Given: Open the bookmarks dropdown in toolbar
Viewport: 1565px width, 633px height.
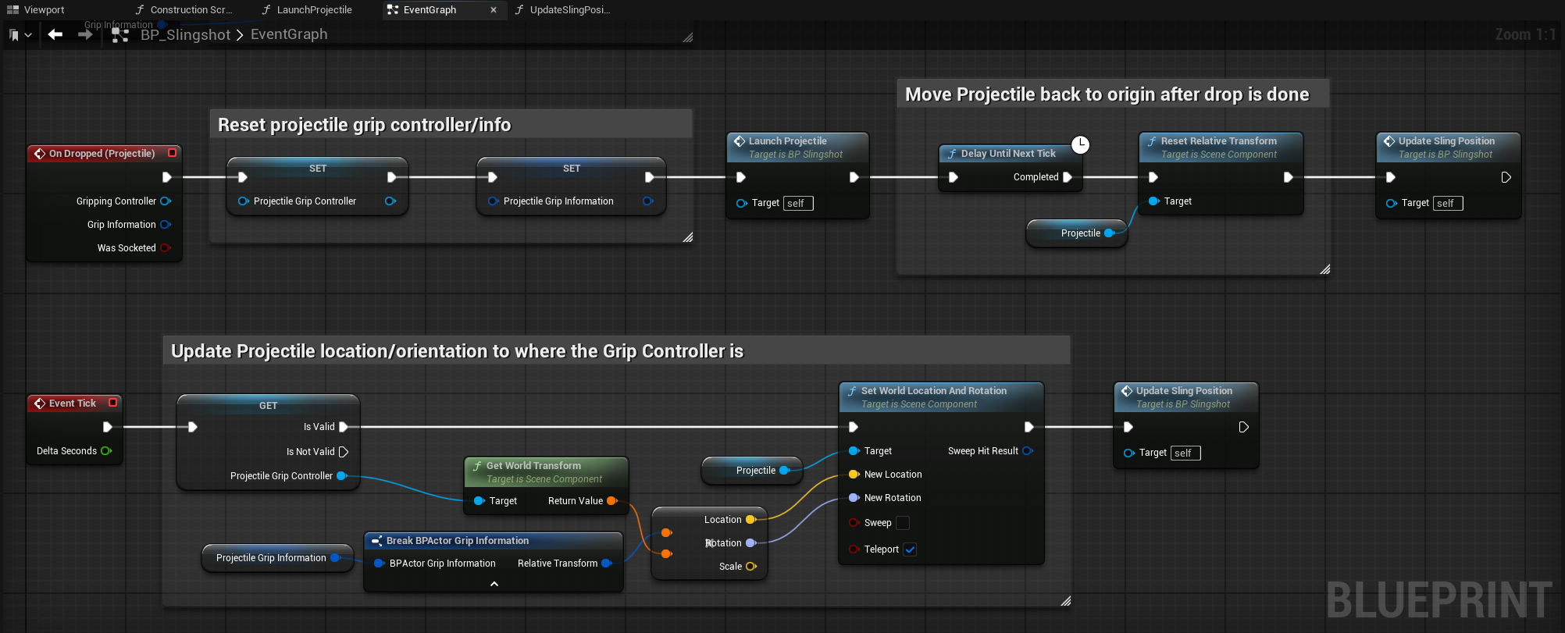Looking at the screenshot, I should click(x=20, y=35).
